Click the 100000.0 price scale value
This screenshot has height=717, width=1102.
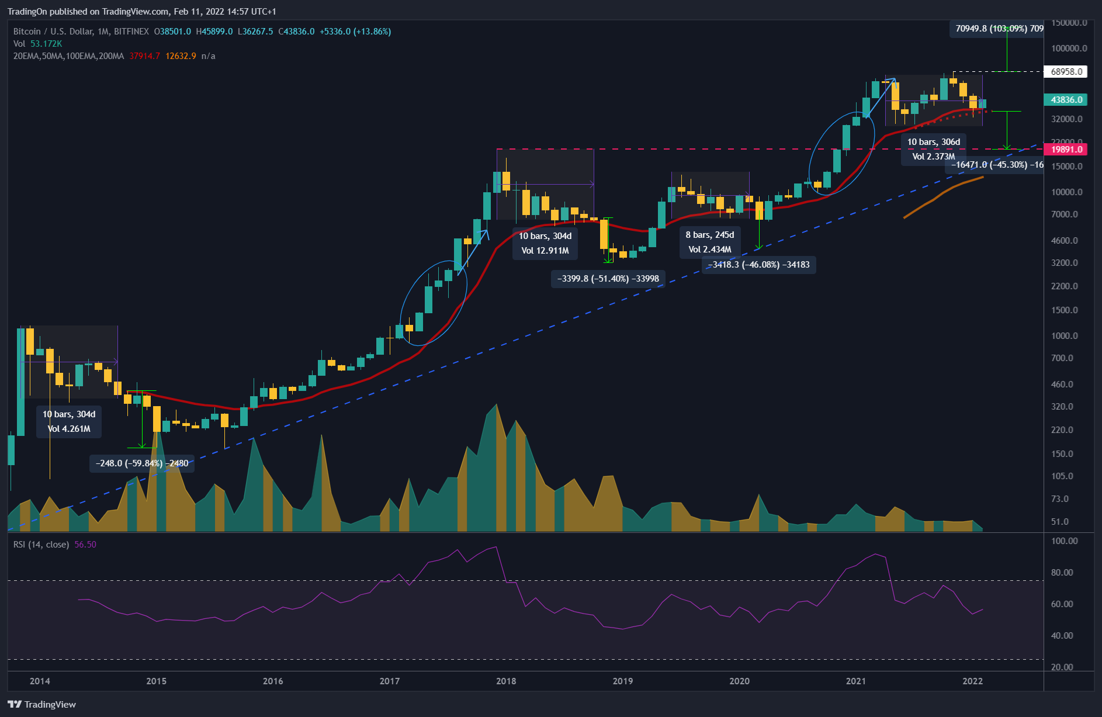coord(1069,49)
